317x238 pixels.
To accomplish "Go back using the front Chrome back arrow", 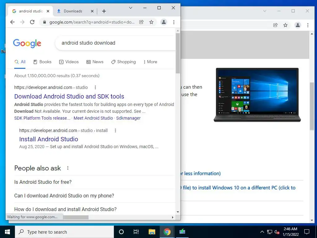I will (12, 22).
